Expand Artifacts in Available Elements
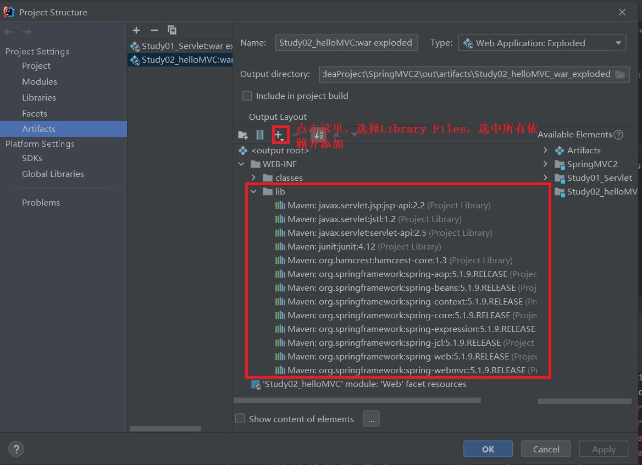Screen dimensions: 642x465 [x=545, y=150]
